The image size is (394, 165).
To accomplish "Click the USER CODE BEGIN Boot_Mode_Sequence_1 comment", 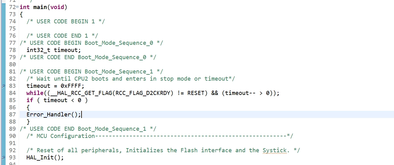I will [91, 72].
